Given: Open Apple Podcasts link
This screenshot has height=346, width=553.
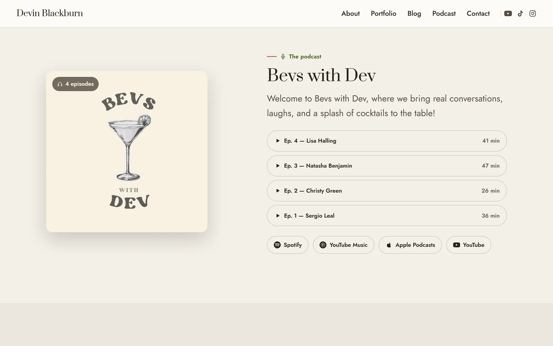Looking at the screenshot, I should click(410, 245).
